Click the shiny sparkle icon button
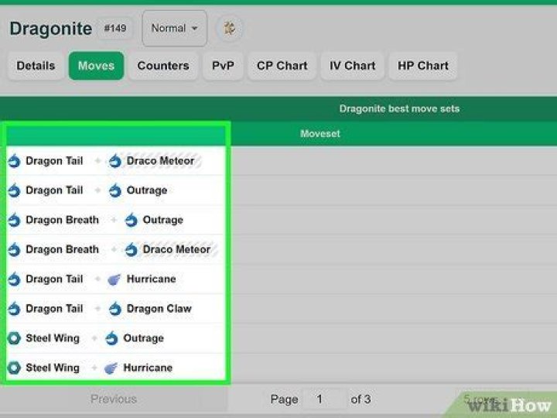The width and height of the screenshot is (557, 418). coord(230,28)
